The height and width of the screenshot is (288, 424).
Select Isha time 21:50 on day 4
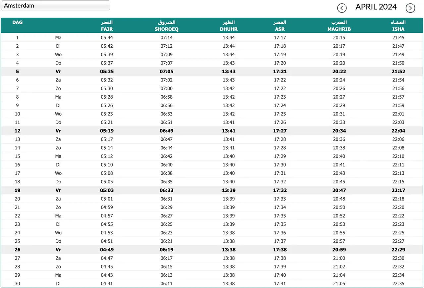tap(398, 63)
